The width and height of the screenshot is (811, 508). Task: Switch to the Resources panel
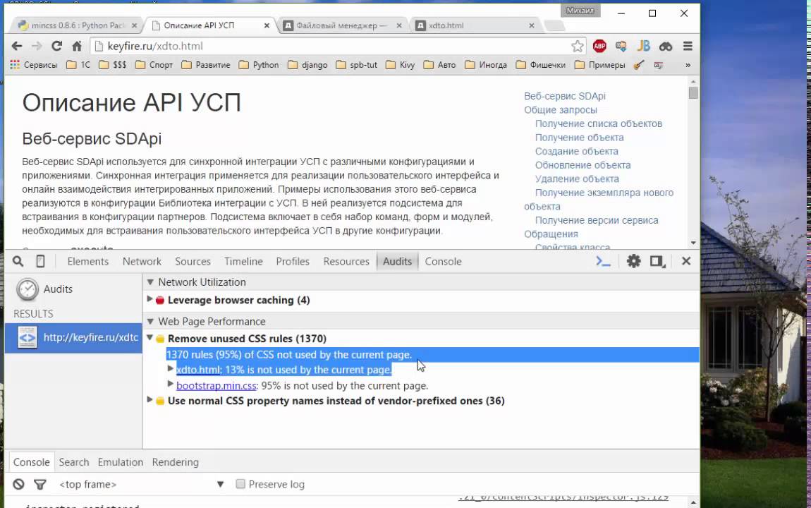pyautogui.click(x=346, y=261)
